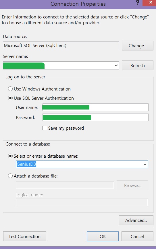
Task: Click the GeniusDB database name box
Action: (82, 164)
